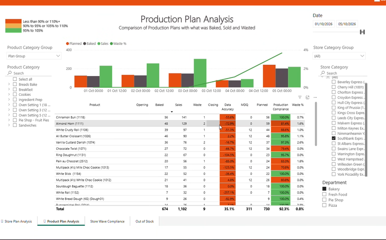Click the green legend color swatch

click(13, 30)
